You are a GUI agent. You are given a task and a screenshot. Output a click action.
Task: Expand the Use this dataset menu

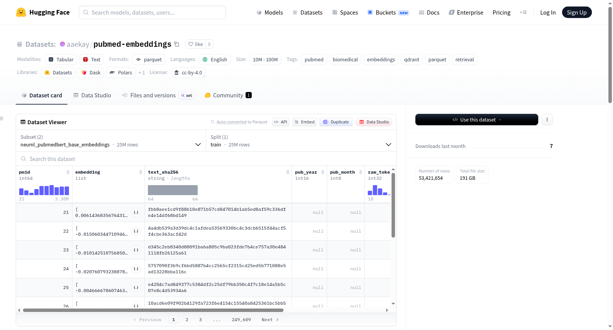tap(477, 120)
